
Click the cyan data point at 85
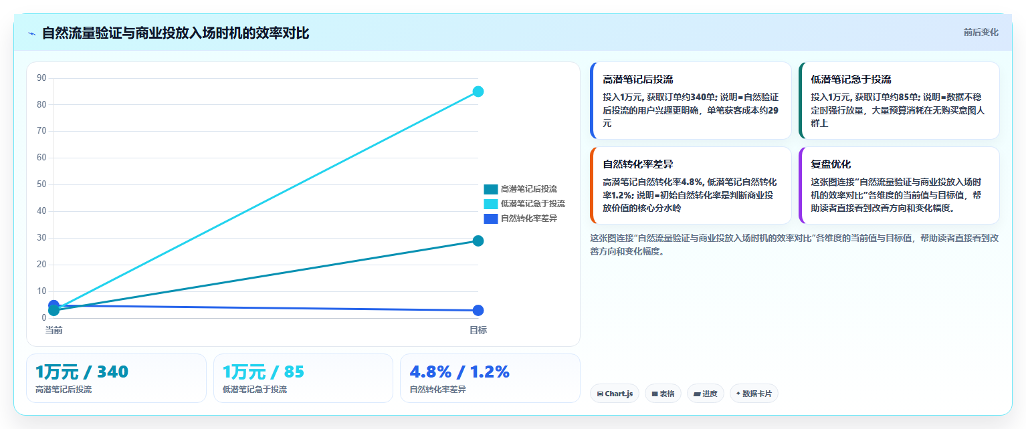click(x=478, y=92)
